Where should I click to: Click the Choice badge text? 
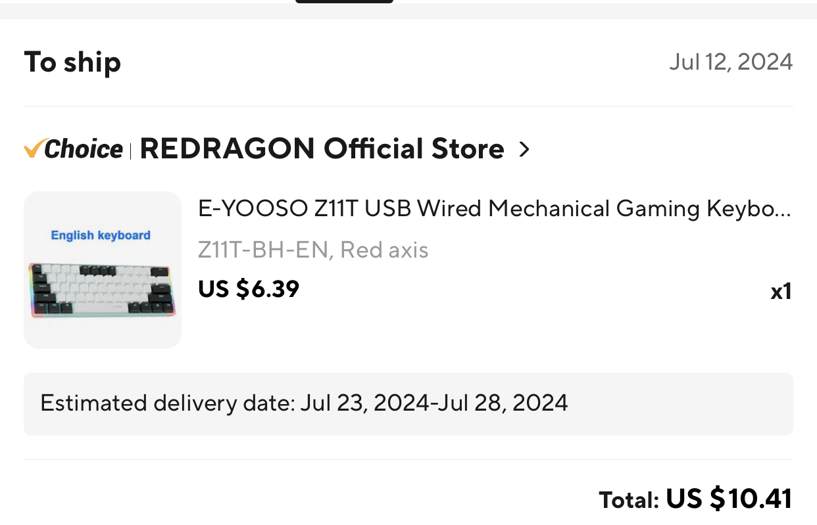coord(84,150)
